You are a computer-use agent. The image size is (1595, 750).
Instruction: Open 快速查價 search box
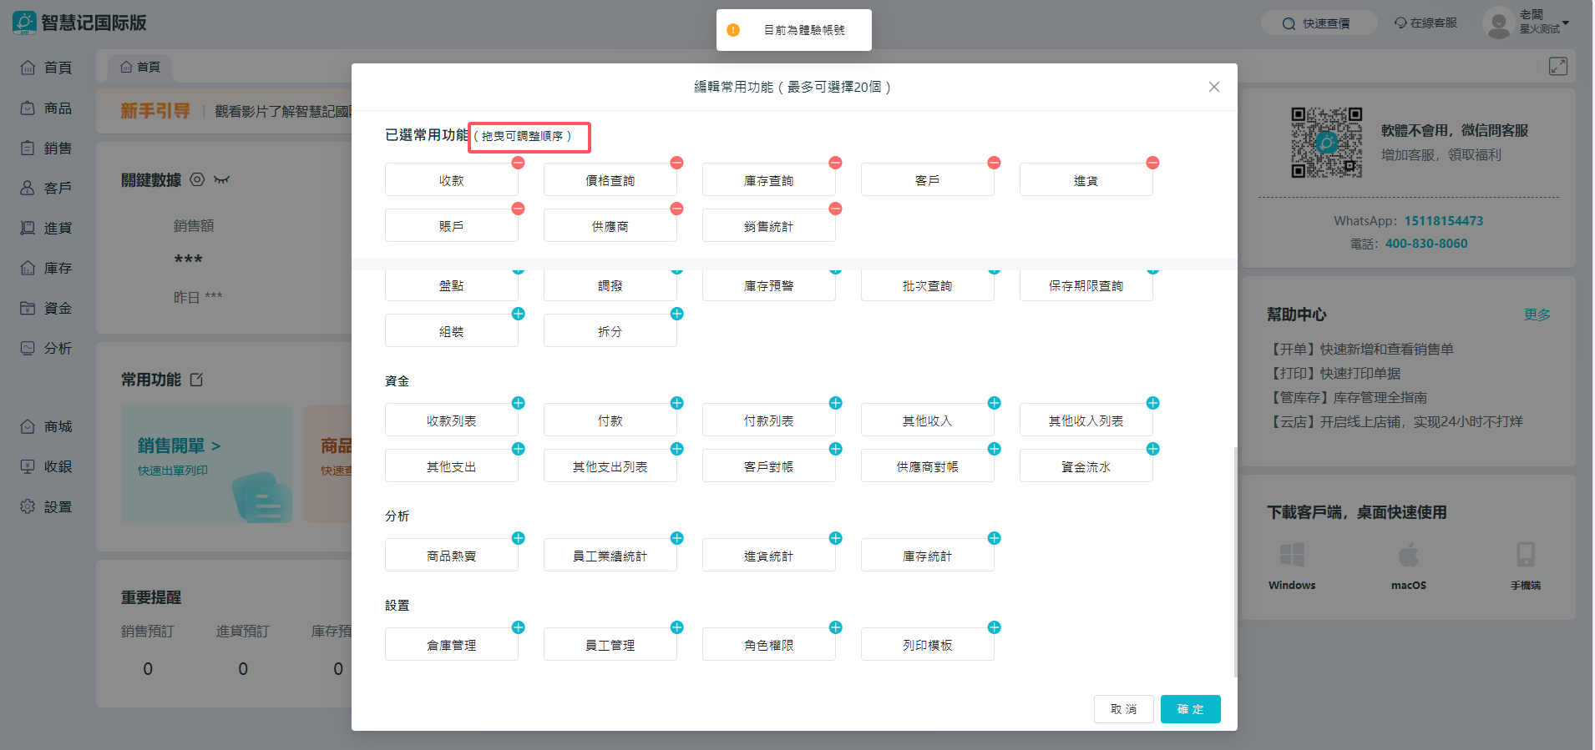[x=1318, y=23]
